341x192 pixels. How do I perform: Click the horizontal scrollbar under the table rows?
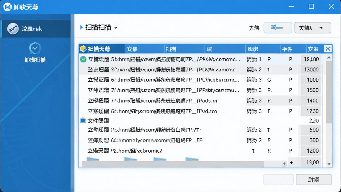coord(173,164)
